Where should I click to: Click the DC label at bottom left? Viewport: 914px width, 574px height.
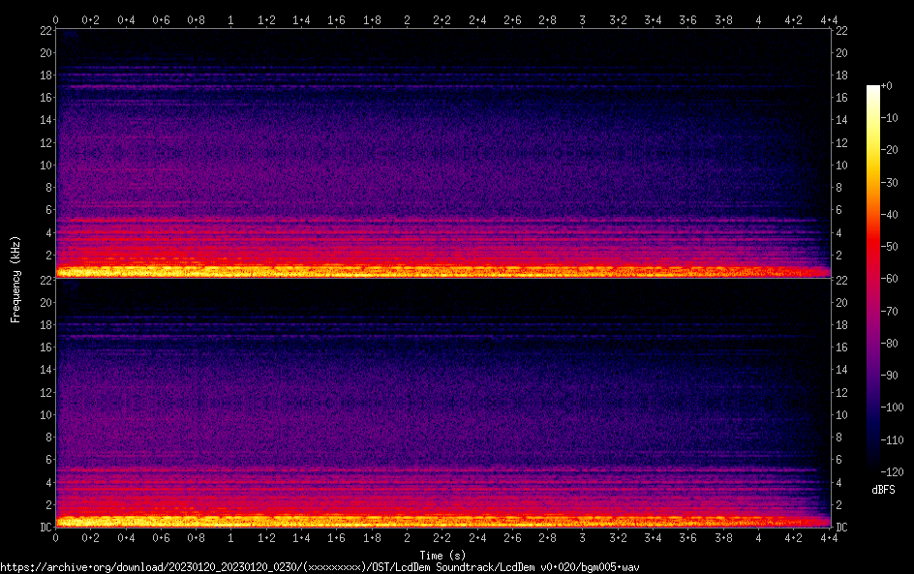pyautogui.click(x=45, y=527)
